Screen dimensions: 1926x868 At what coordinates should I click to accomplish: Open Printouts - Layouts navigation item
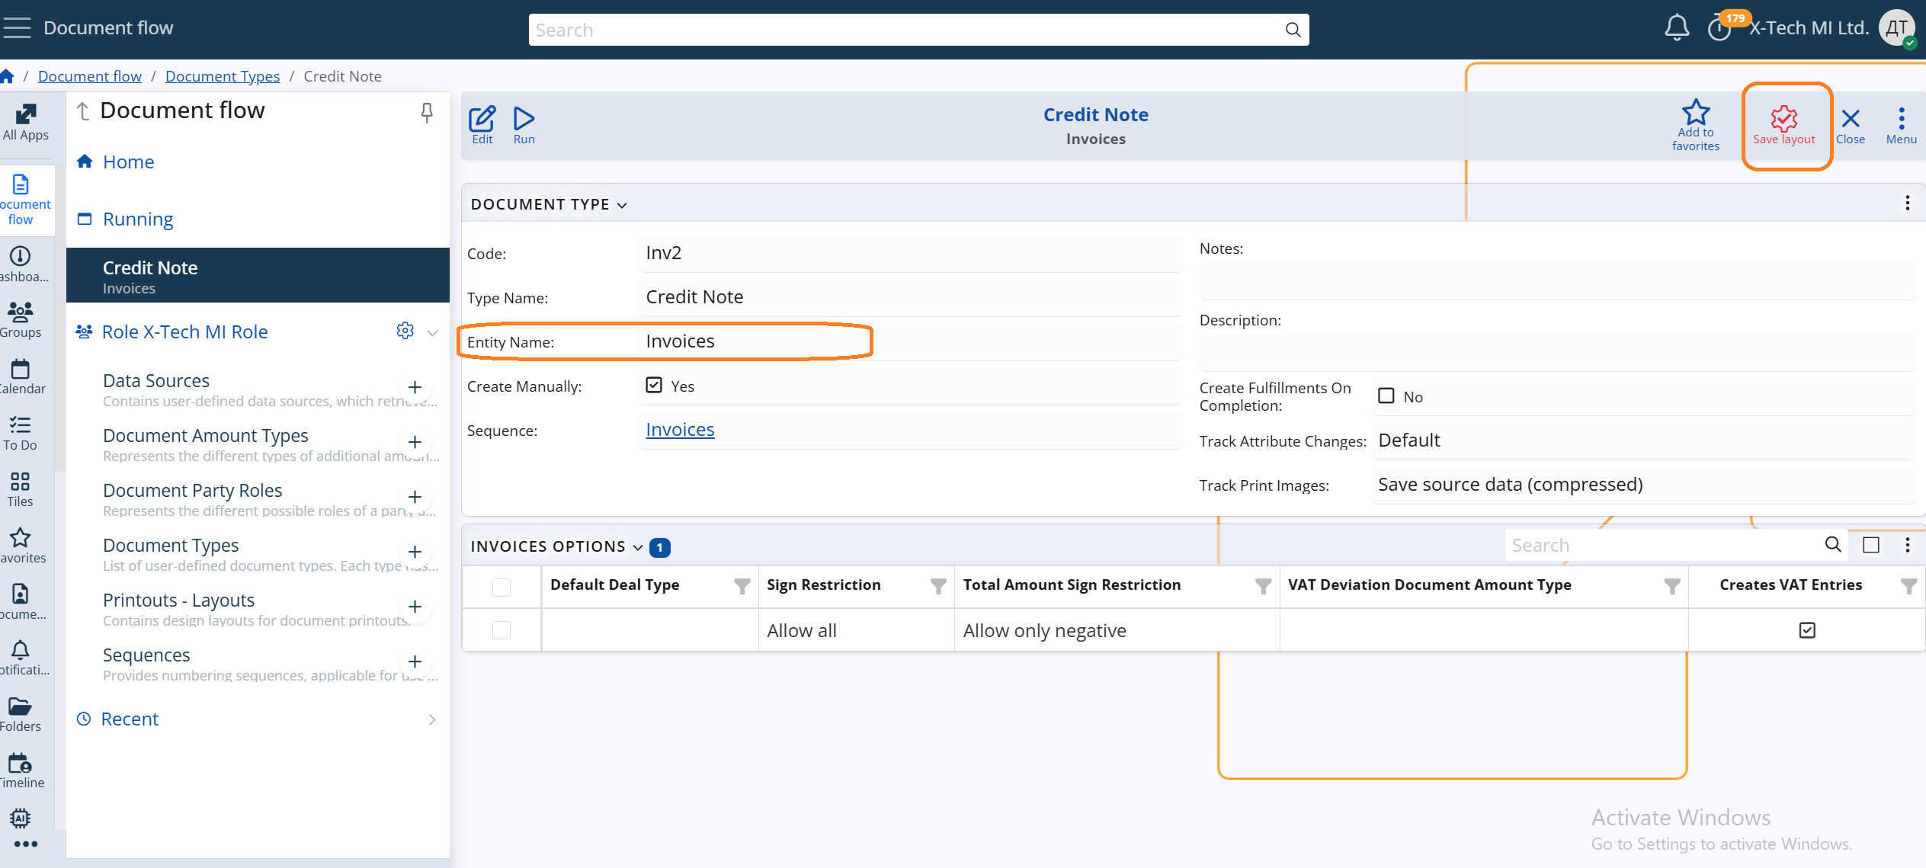coord(178,600)
